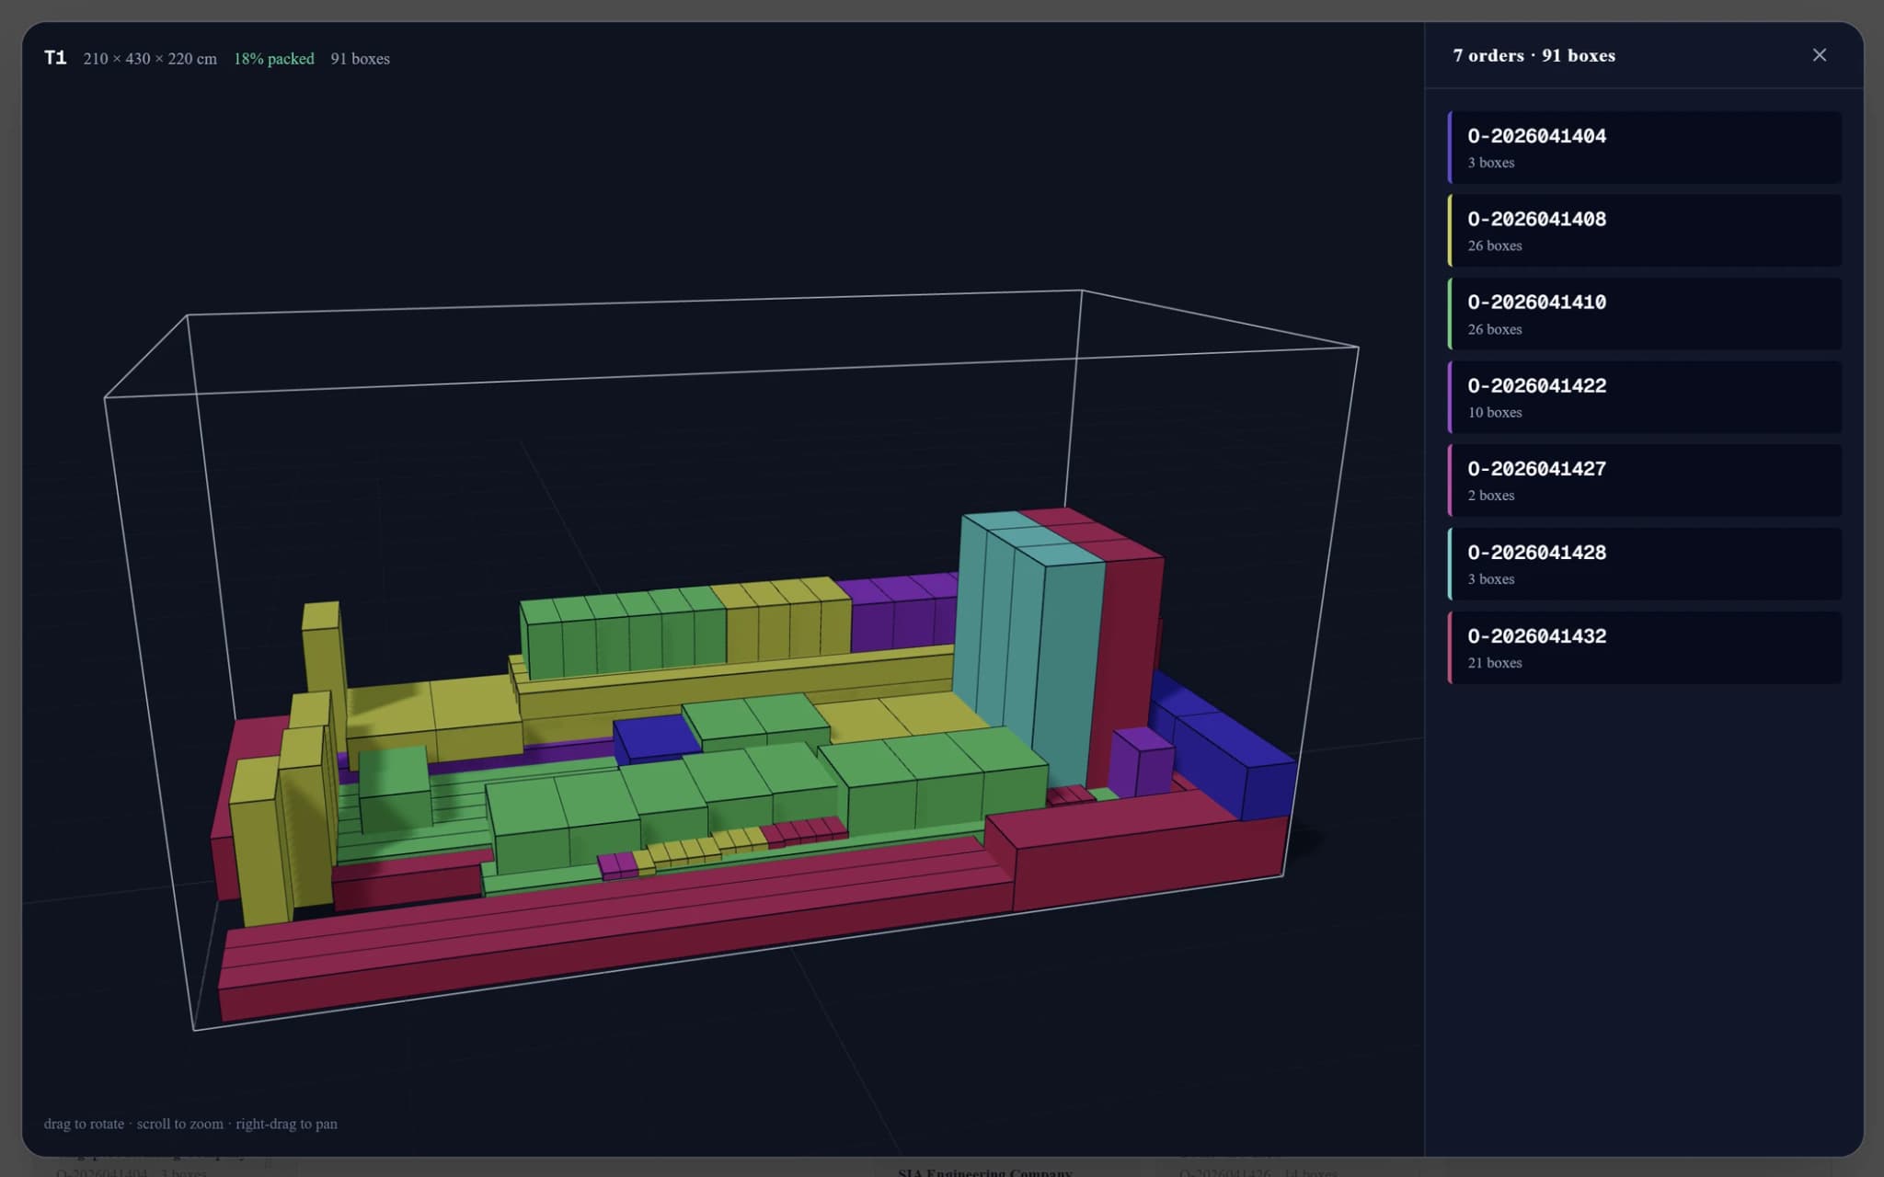Close the 3D packing viewer
The height and width of the screenshot is (1177, 1884).
pos(1819,55)
